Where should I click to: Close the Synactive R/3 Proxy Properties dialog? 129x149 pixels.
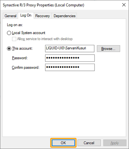click(124, 5)
